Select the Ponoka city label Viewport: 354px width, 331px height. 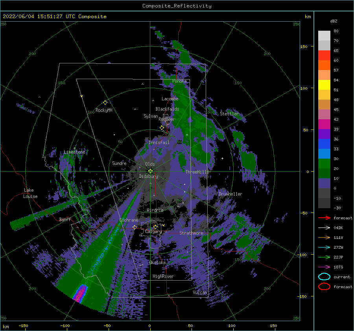[179, 81]
